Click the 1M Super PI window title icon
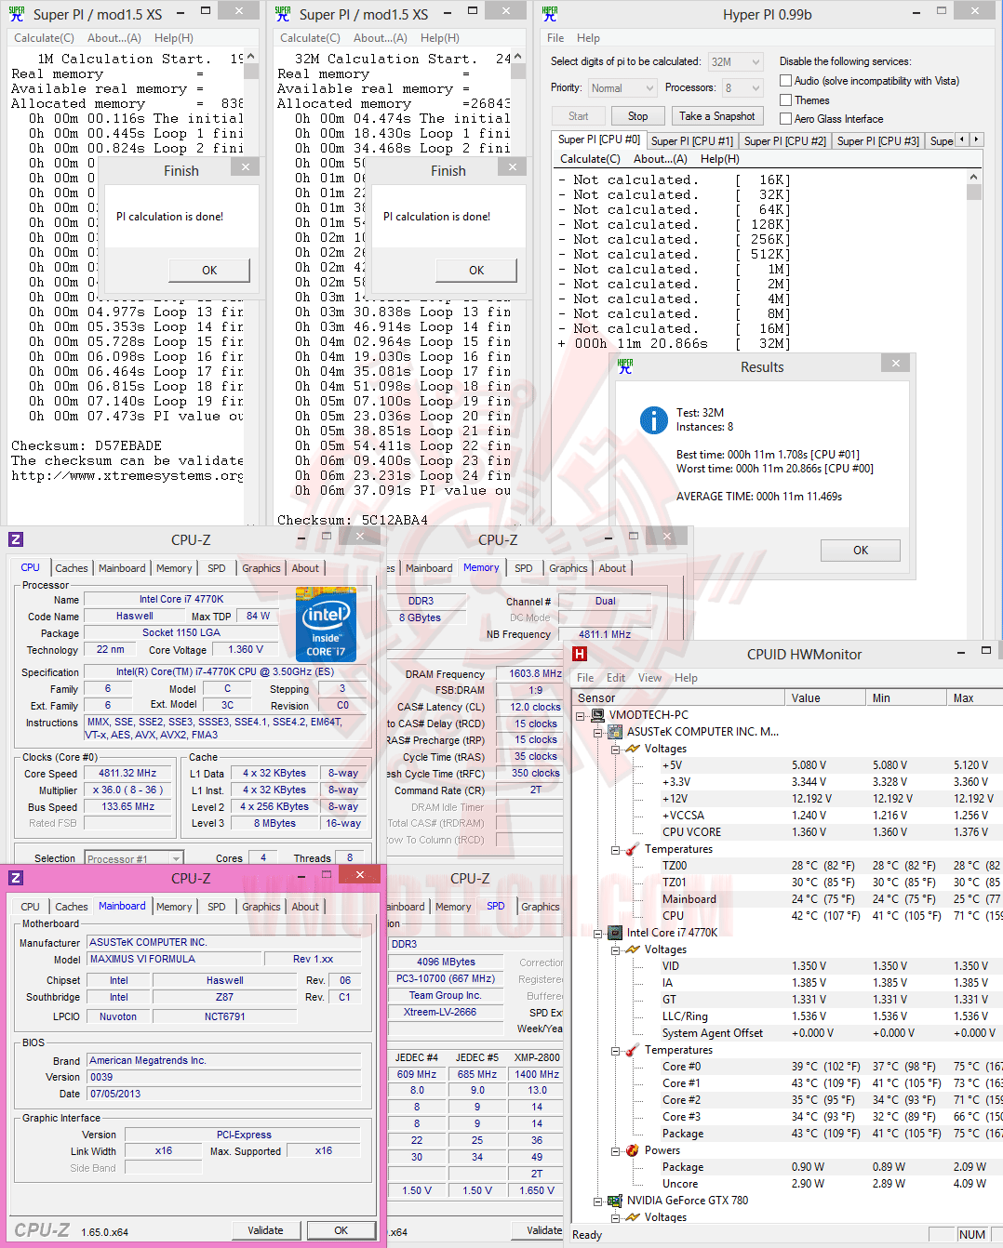The image size is (1003, 1248). tap(17, 14)
